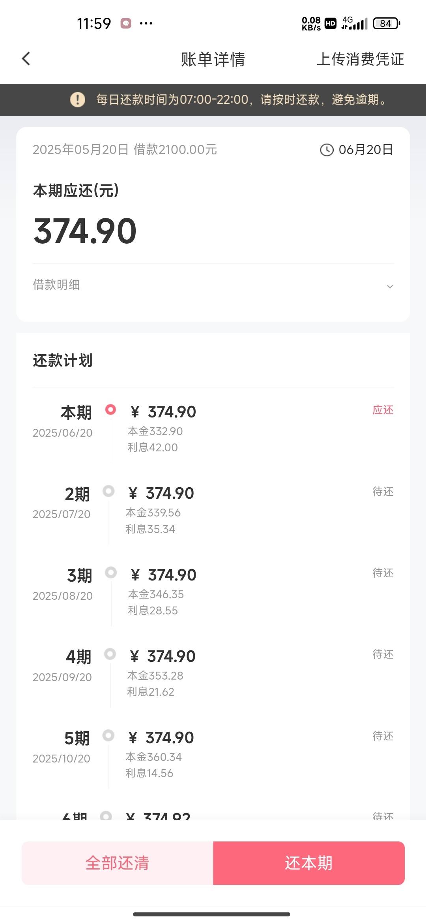Open 上传消费凭证 in the header

[360, 59]
